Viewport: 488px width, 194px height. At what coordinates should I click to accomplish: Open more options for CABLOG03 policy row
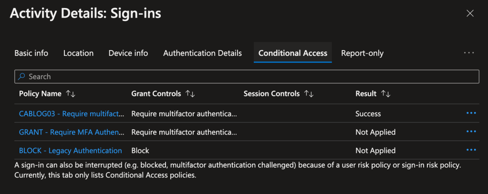[471, 113]
